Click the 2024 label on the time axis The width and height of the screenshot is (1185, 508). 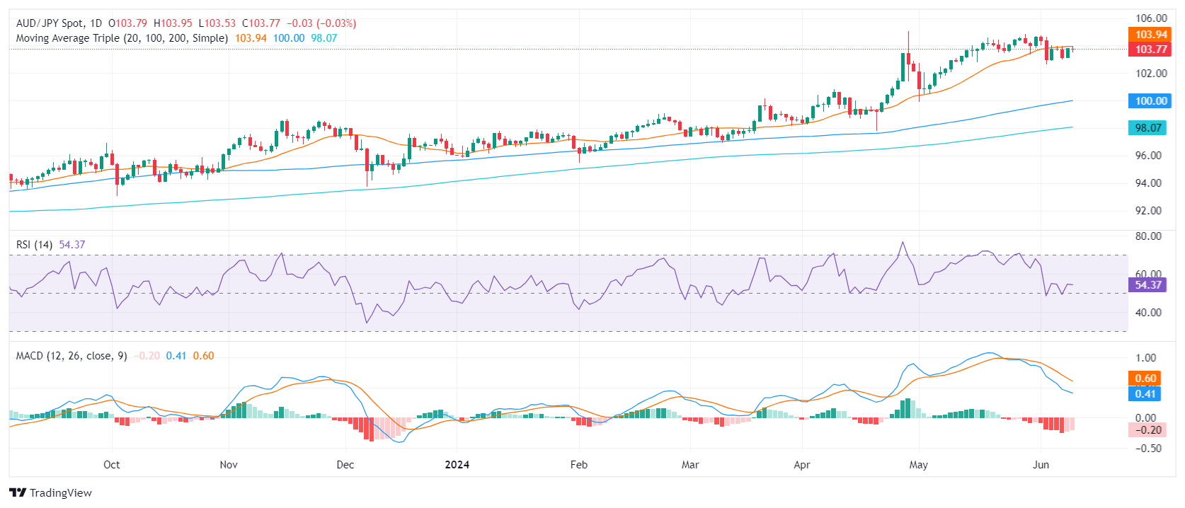coord(457,465)
